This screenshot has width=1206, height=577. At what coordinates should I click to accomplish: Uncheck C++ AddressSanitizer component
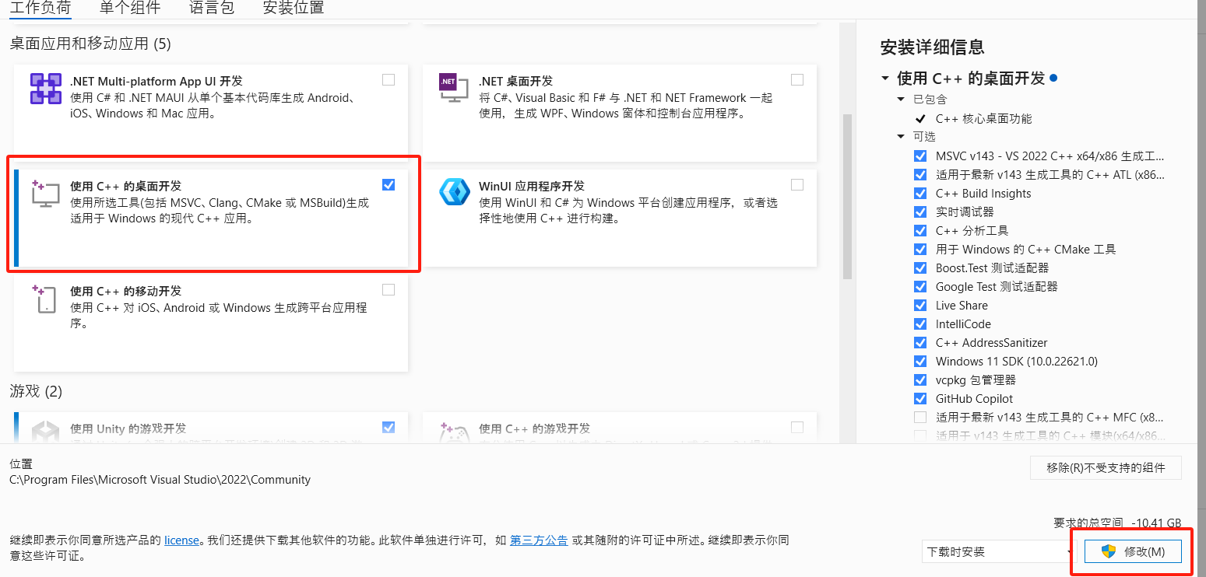[x=920, y=342]
